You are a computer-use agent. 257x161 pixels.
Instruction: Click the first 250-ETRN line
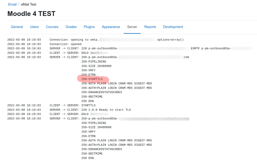point(88,75)
